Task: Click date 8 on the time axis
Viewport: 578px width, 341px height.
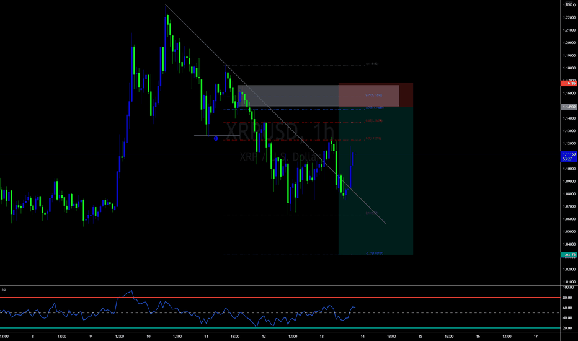Action: [x=33, y=337]
